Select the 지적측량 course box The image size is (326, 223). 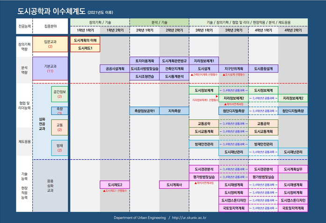[x=174, y=111]
